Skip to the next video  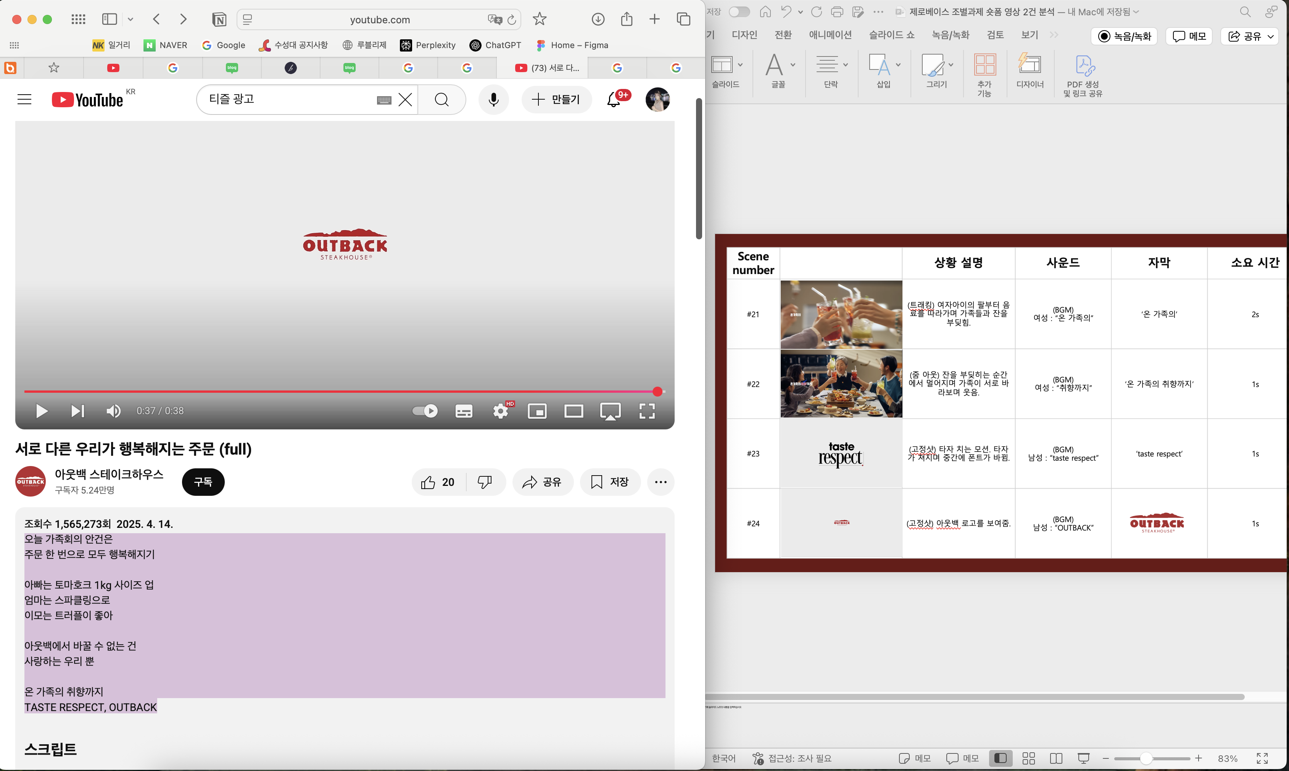click(77, 411)
